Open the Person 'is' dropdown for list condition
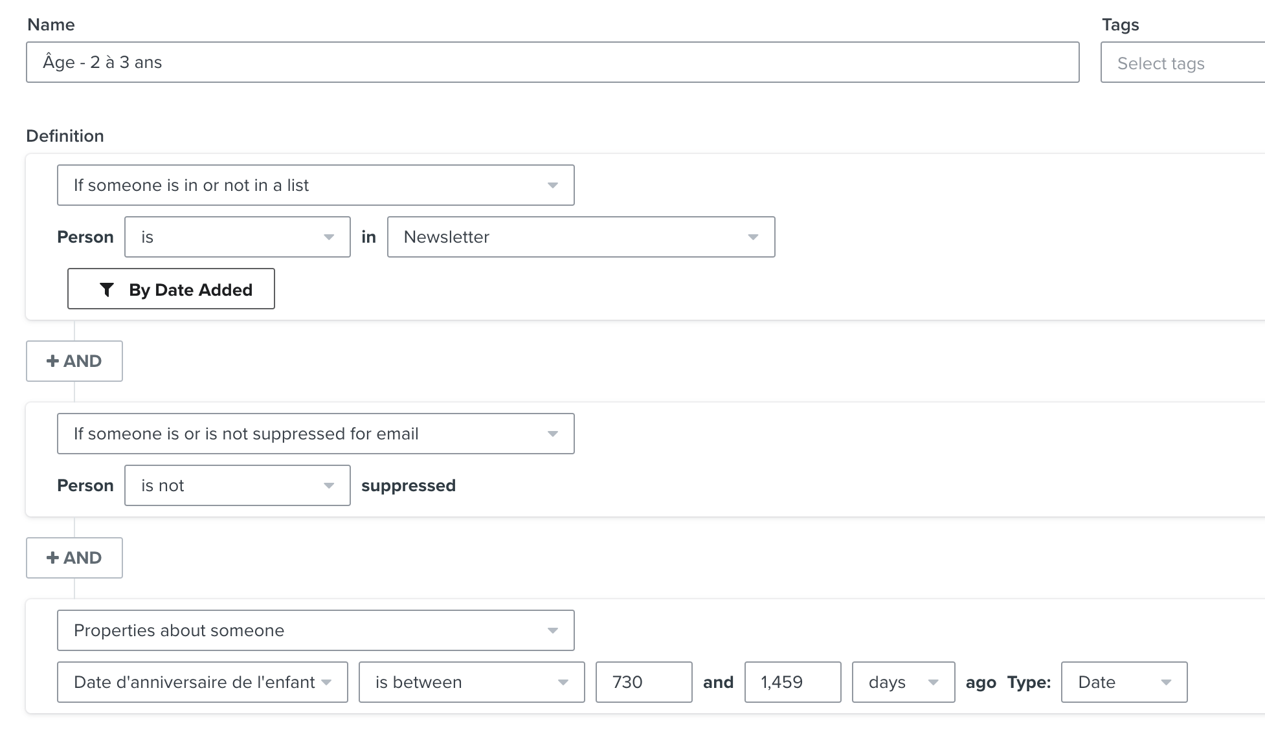This screenshot has height=730, width=1265. [x=237, y=237]
